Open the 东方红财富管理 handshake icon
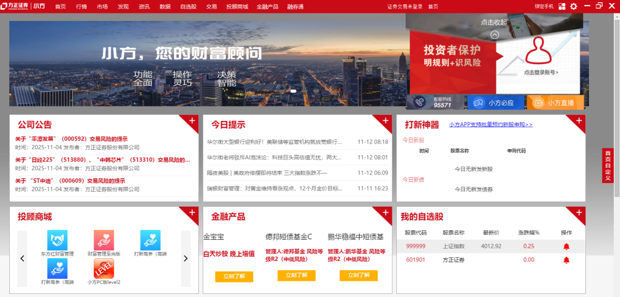This screenshot has height=297, width=620. 57,240
